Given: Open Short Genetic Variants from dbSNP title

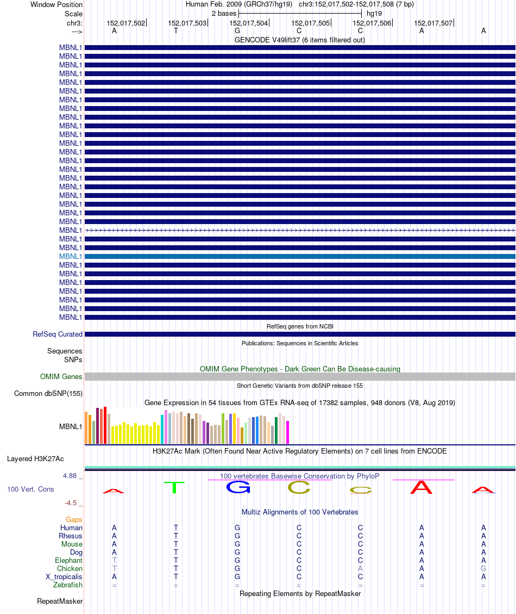Looking at the screenshot, I should point(300,386).
